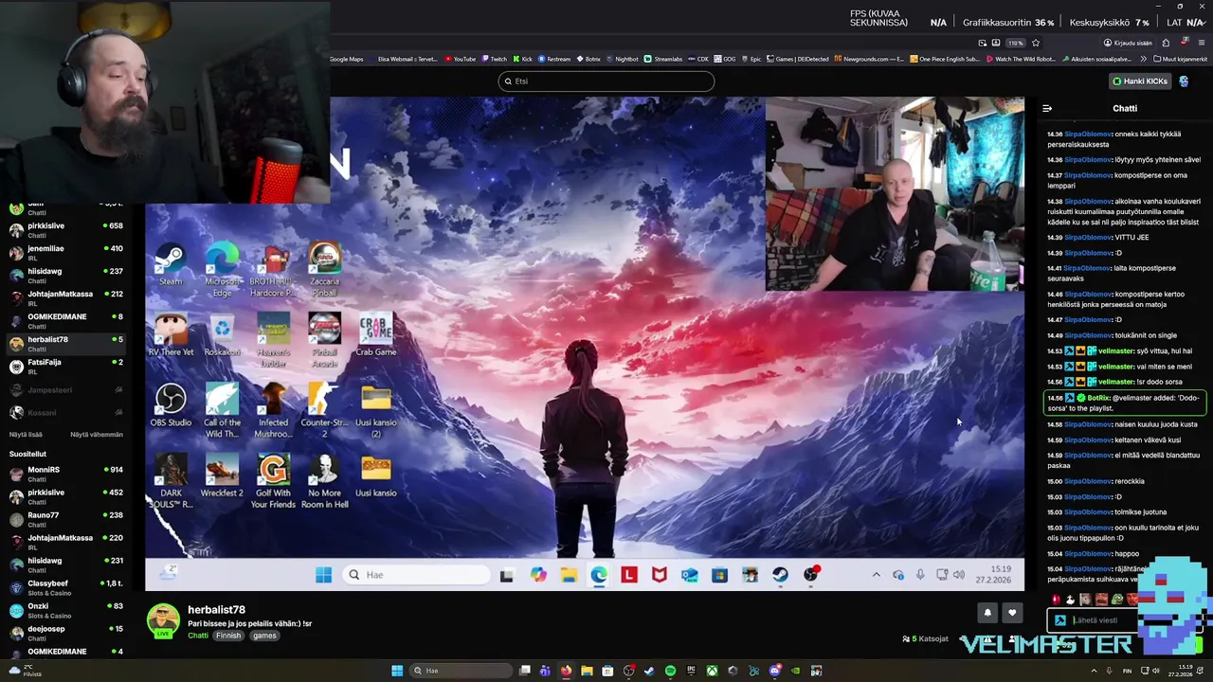Image resolution: width=1213 pixels, height=682 pixels.
Task: Open the OBS Studio desktop icon
Action: [x=171, y=405]
